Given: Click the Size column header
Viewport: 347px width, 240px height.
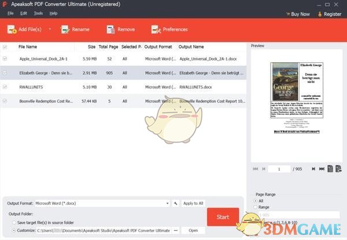Looking at the screenshot, I should [x=91, y=47].
